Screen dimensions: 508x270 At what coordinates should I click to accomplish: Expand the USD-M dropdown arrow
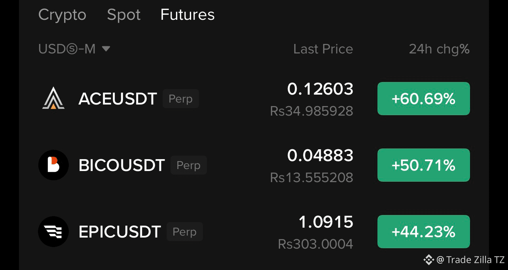[x=106, y=49]
